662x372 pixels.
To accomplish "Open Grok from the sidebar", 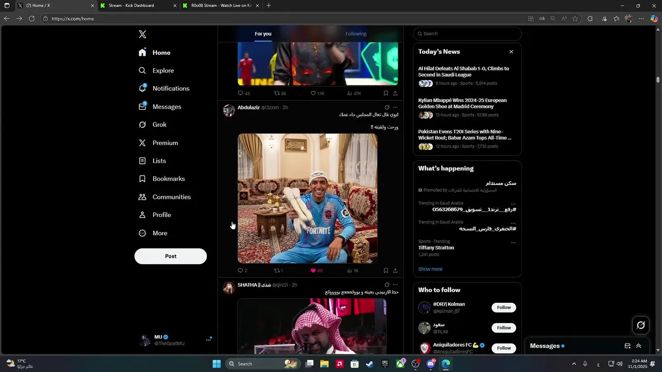I will point(153,125).
